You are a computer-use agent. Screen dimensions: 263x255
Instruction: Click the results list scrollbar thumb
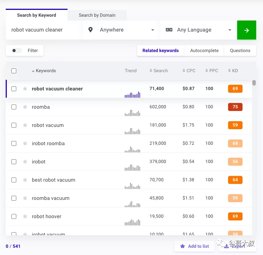coord(254,83)
